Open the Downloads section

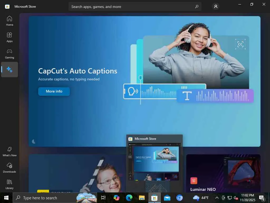tap(9, 168)
